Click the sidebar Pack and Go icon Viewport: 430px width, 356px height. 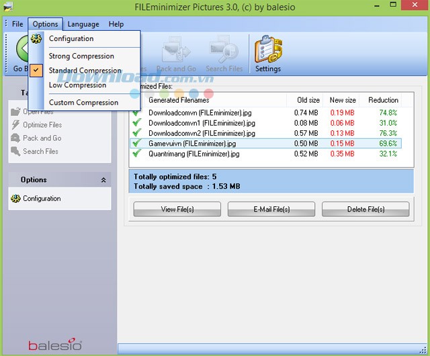tap(15, 138)
